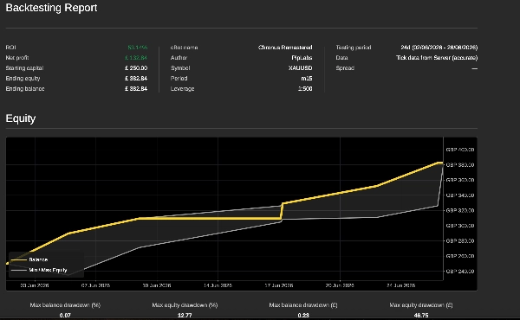
Task: Click the Period label
Action: 179,79
